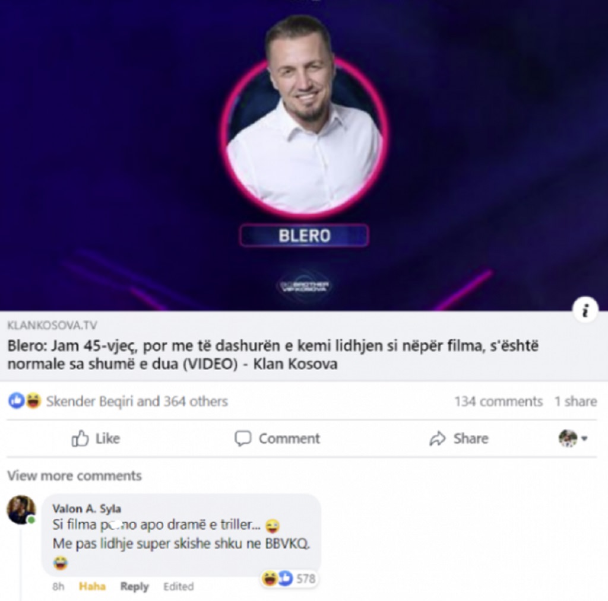The width and height of the screenshot is (608, 601).
Task: Toggle Like on the post
Action: [x=96, y=438]
